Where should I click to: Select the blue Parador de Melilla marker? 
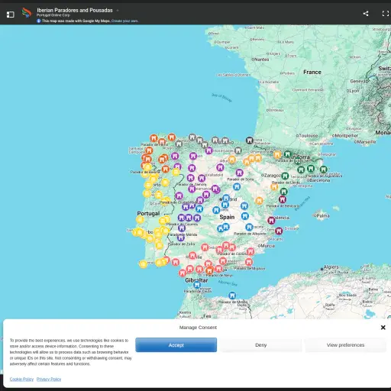(x=232, y=296)
